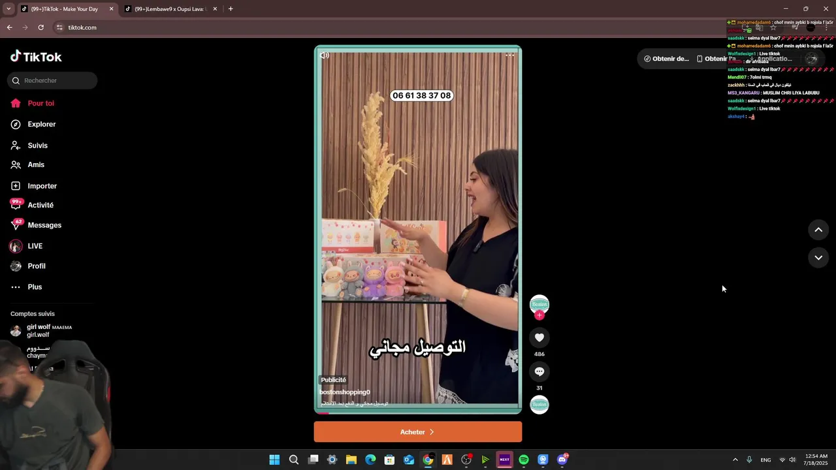The height and width of the screenshot is (470, 836).
Task: Click the Chrome taskbar icon
Action: (x=428, y=460)
